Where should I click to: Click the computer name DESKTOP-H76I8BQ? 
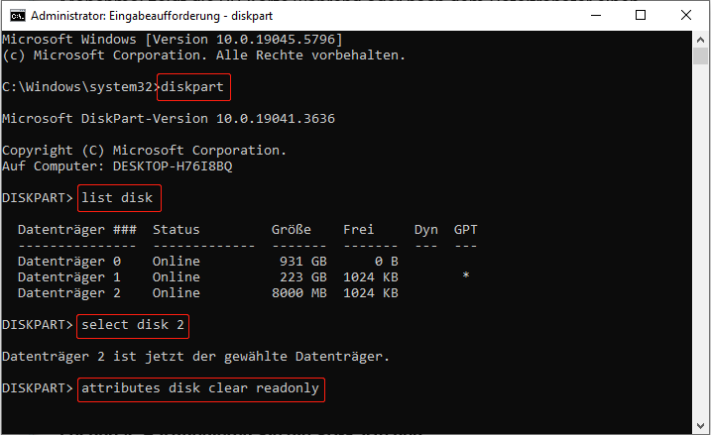pyautogui.click(x=173, y=166)
